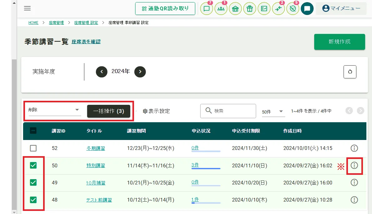The width and height of the screenshot is (372, 214).
Task: Click the 申込状況 column header
Action: point(201,131)
